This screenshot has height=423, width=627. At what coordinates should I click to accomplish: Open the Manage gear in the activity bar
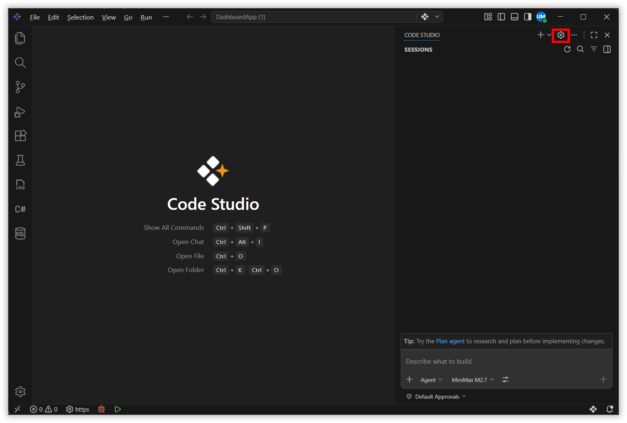point(20,392)
